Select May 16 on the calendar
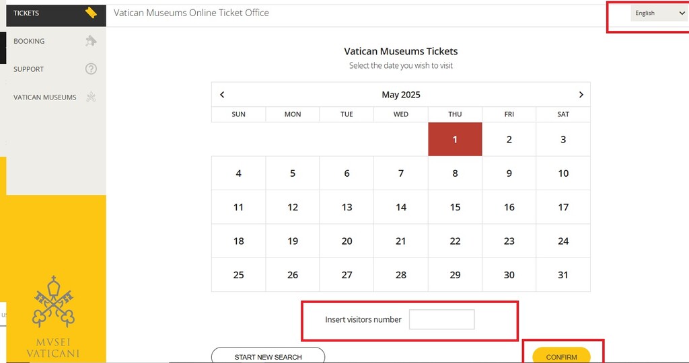This screenshot has height=363, width=689. tap(509, 207)
